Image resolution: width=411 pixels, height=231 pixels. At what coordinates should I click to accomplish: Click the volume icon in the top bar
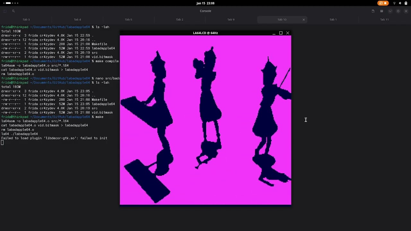point(400,3)
